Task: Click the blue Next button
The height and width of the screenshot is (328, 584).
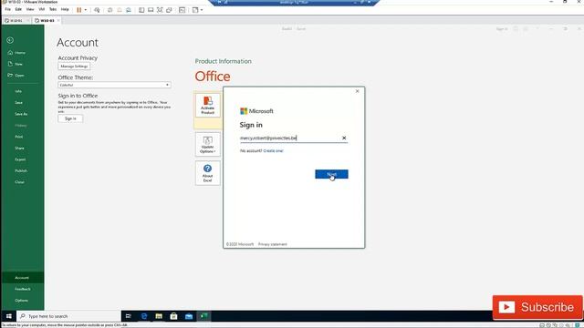Action: (331, 174)
